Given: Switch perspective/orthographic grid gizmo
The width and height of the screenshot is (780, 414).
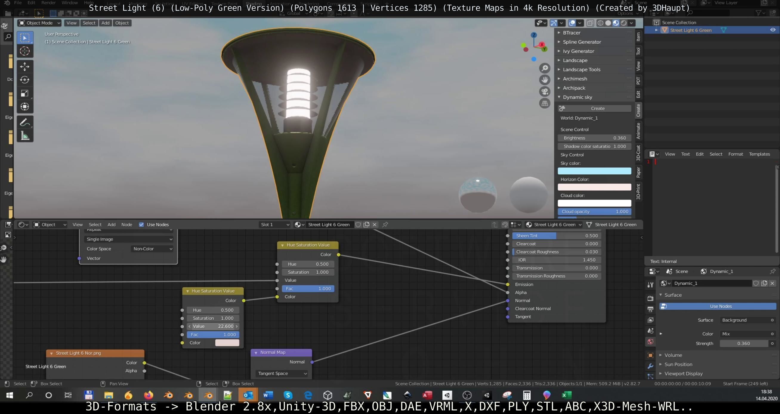Looking at the screenshot, I should (544, 103).
